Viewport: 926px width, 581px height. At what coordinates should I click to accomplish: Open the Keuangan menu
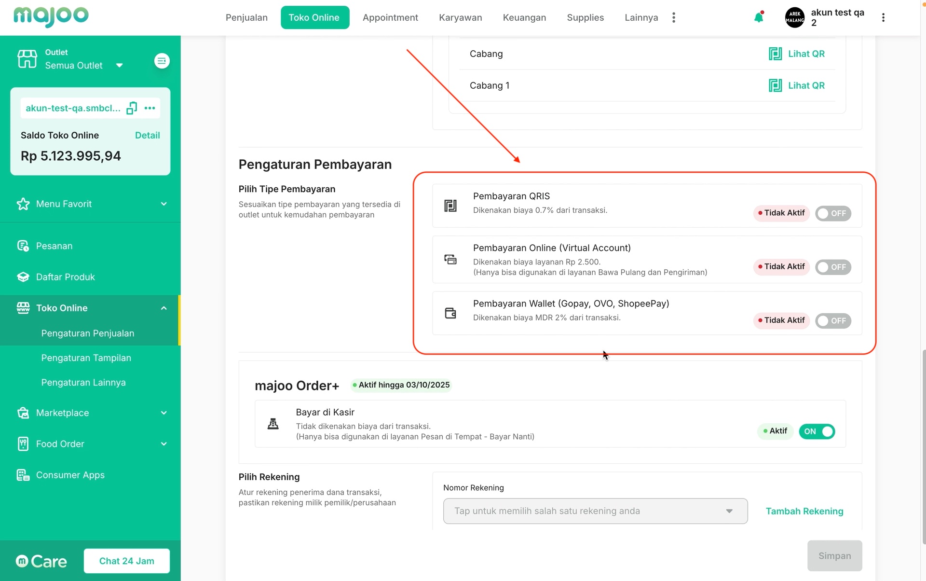pos(524,17)
